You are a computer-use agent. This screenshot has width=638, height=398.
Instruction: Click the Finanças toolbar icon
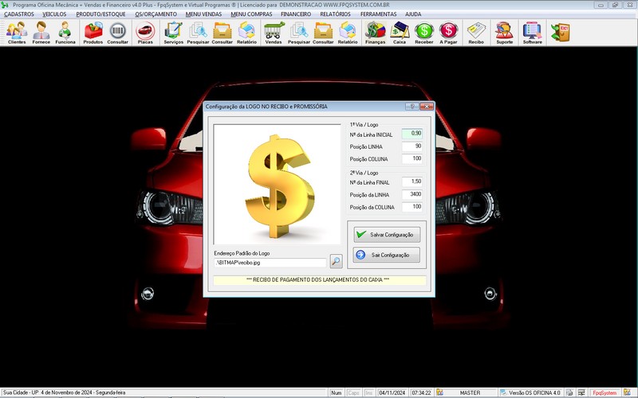tap(375, 32)
